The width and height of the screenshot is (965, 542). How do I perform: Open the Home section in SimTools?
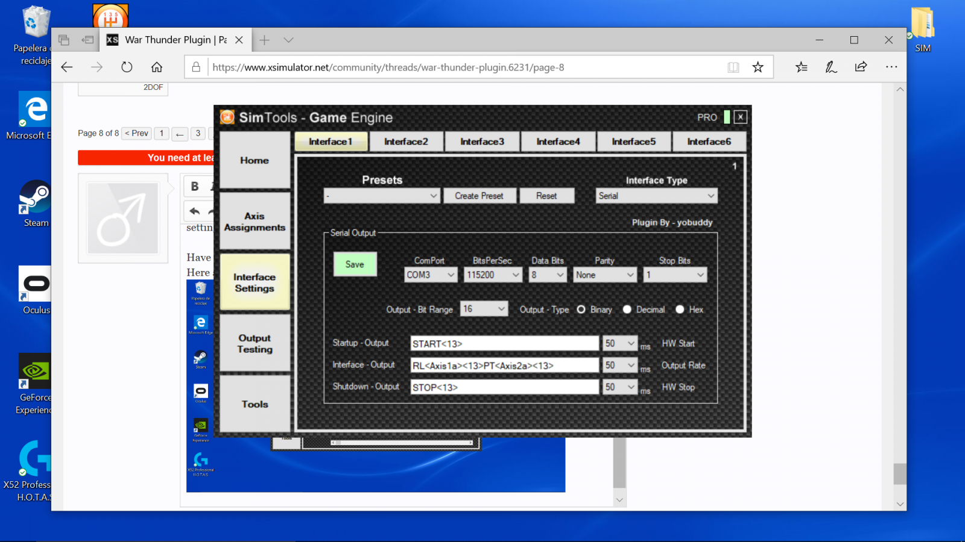255,160
